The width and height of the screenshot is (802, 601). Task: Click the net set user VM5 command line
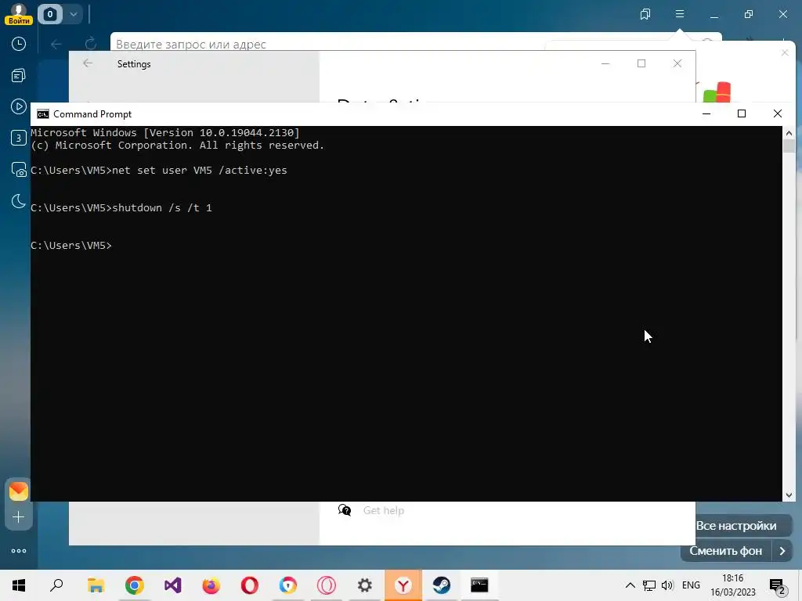[x=159, y=170]
